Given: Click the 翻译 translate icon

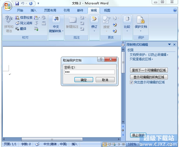Looking at the screenshot, I should tap(17, 29).
